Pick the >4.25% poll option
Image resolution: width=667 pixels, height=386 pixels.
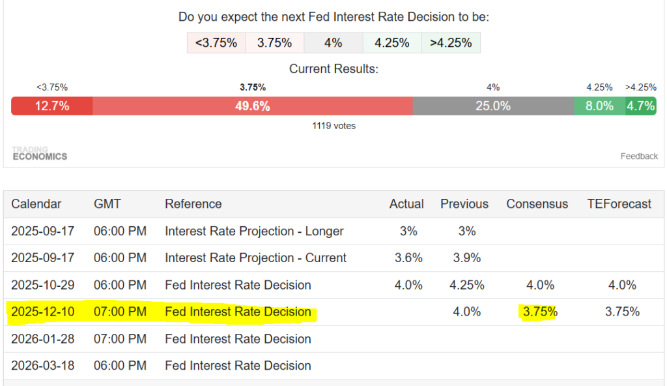coord(451,43)
